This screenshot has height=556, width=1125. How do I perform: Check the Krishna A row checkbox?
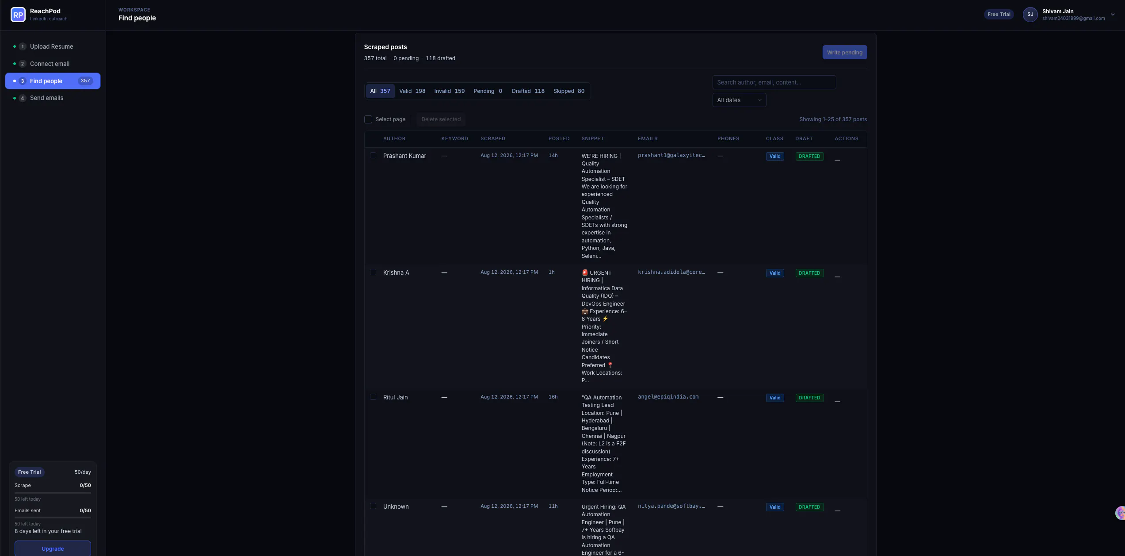pos(373,272)
